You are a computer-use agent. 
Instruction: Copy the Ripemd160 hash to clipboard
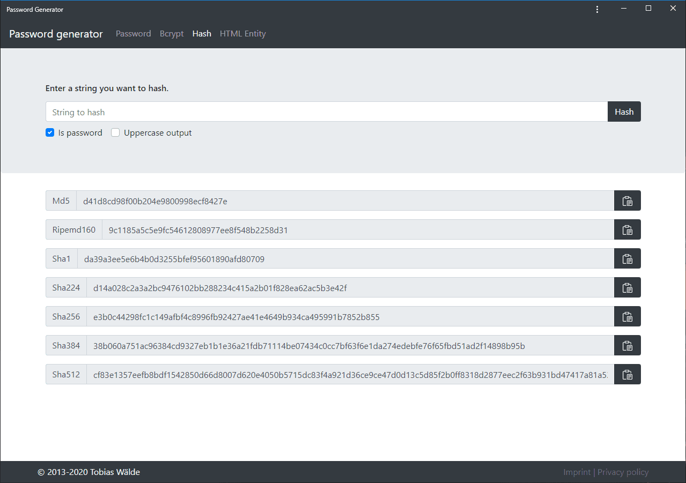point(627,230)
